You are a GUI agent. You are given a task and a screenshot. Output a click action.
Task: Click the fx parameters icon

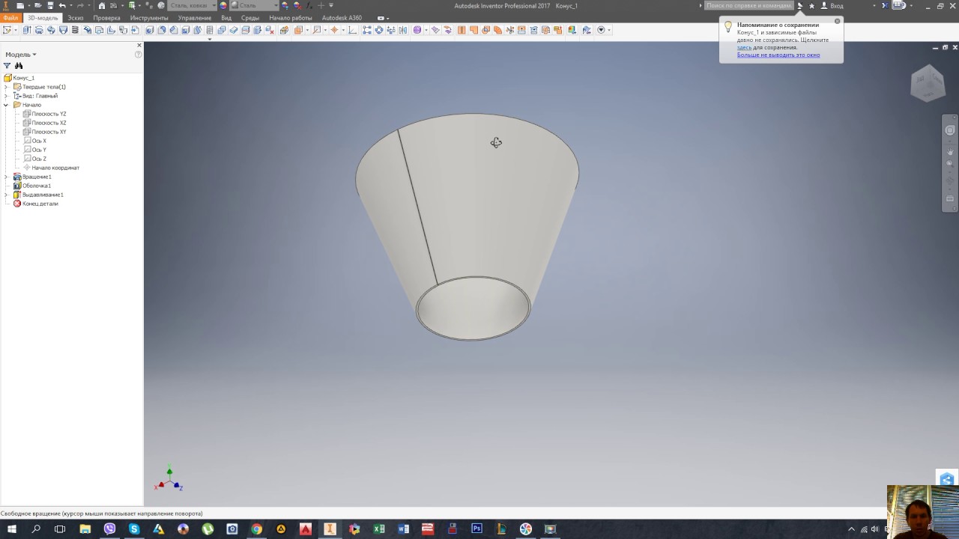[x=309, y=5]
